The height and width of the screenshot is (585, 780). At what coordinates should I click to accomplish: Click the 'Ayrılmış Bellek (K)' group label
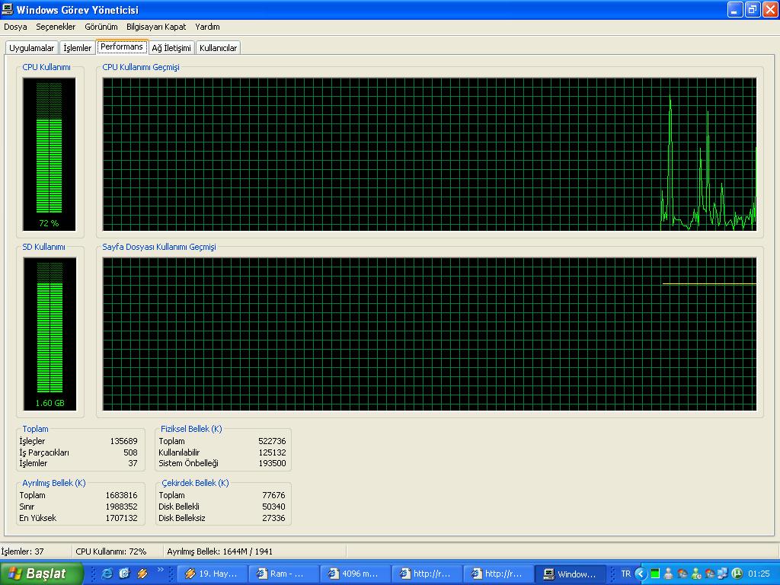[x=54, y=483]
